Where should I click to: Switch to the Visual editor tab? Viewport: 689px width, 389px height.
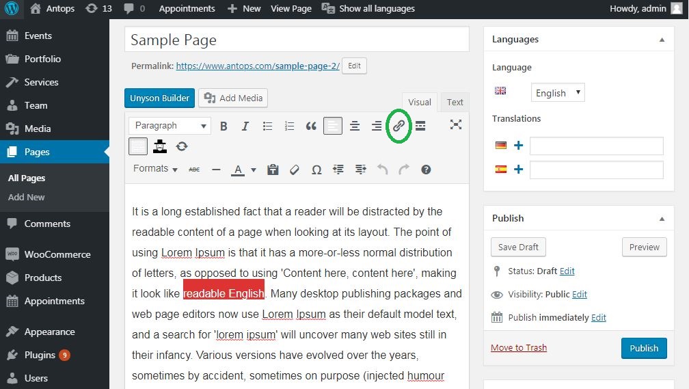(x=420, y=102)
